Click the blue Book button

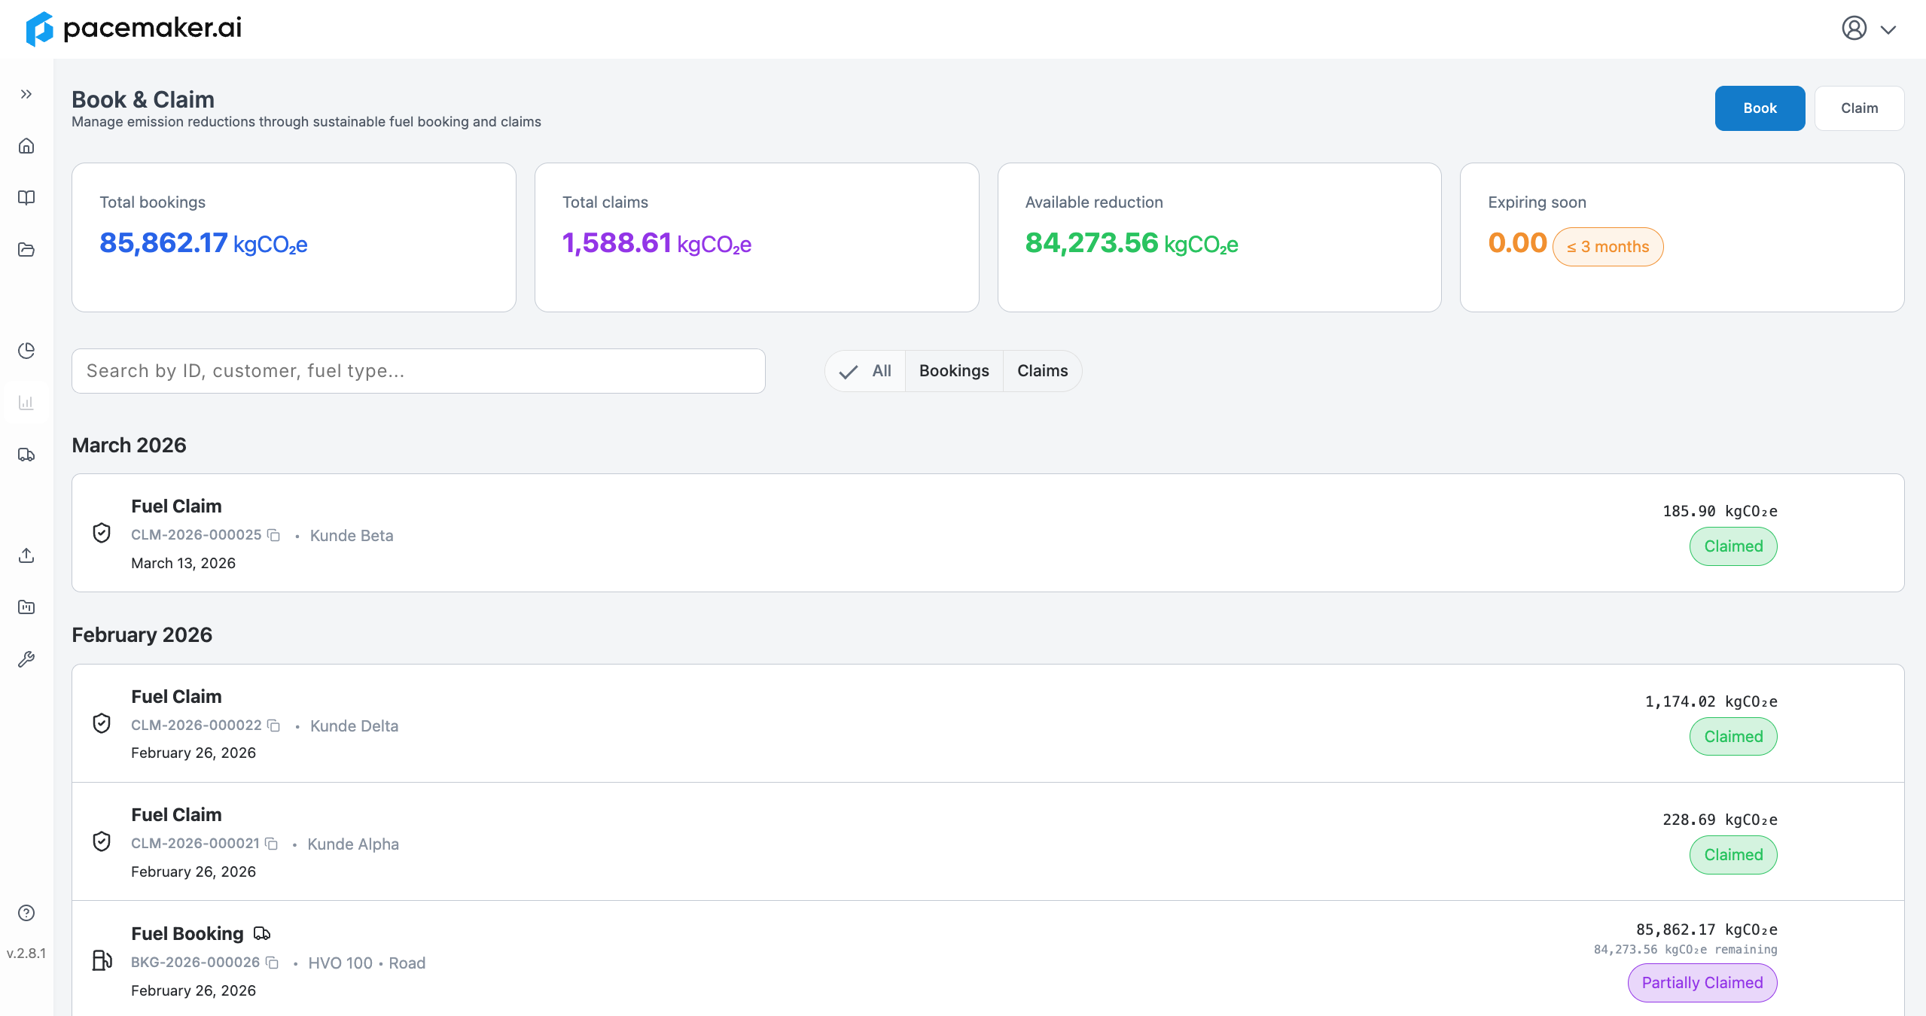pyautogui.click(x=1760, y=108)
